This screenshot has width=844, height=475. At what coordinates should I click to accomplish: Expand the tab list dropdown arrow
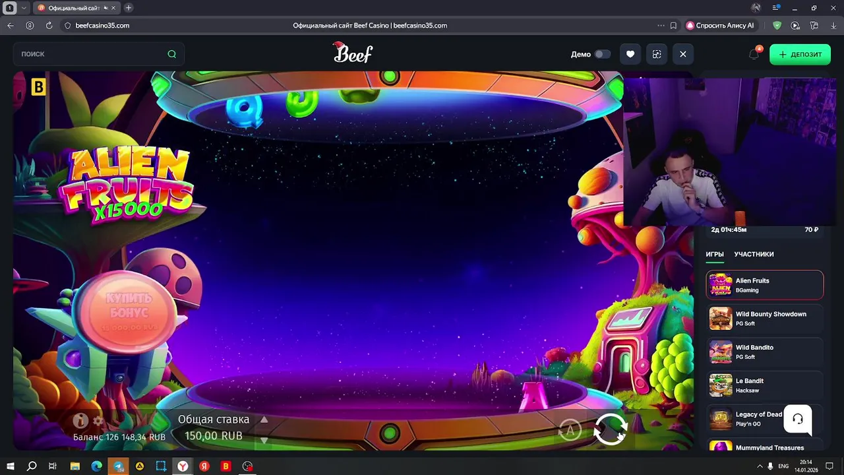[24, 8]
